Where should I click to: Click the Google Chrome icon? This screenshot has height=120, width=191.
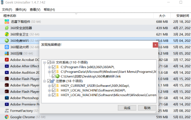click(7, 117)
